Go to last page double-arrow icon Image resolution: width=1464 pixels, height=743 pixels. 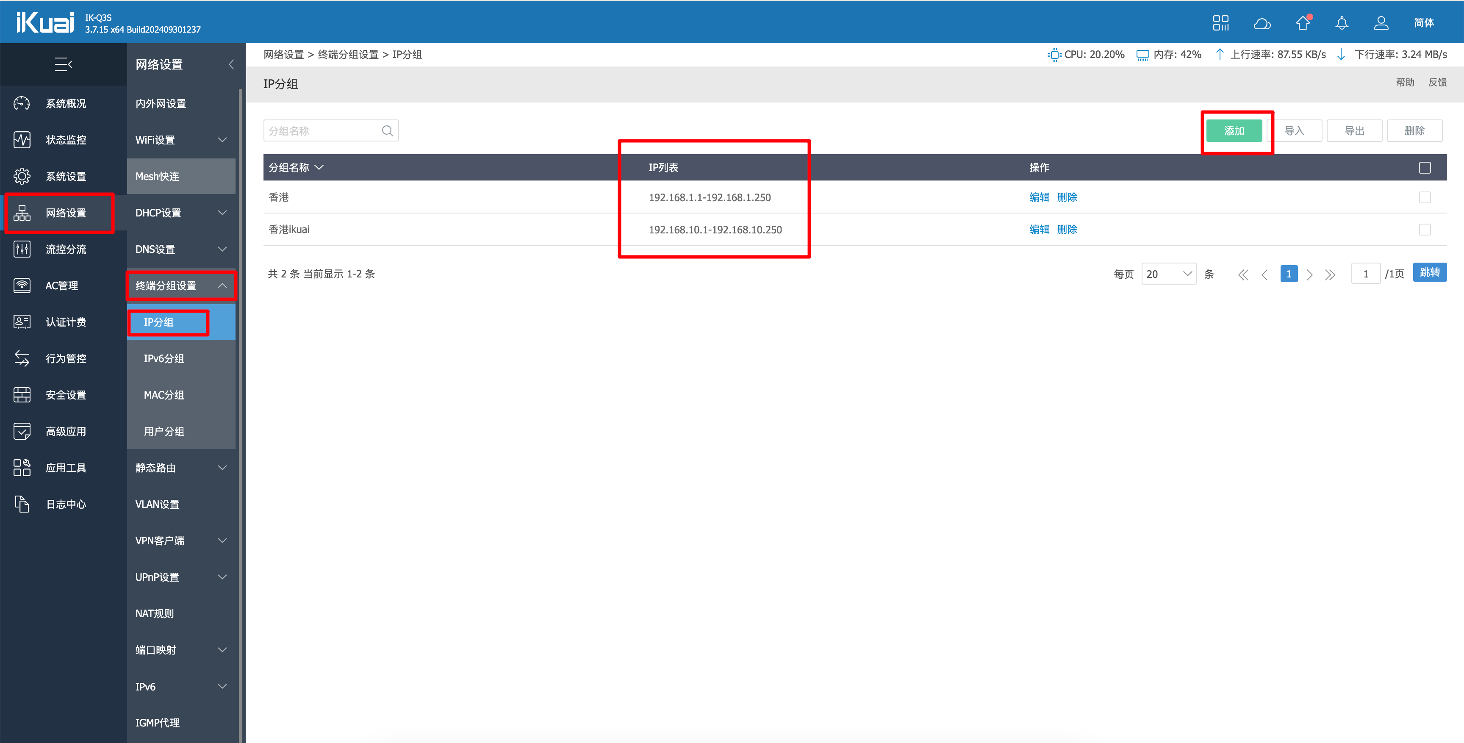pyautogui.click(x=1330, y=274)
